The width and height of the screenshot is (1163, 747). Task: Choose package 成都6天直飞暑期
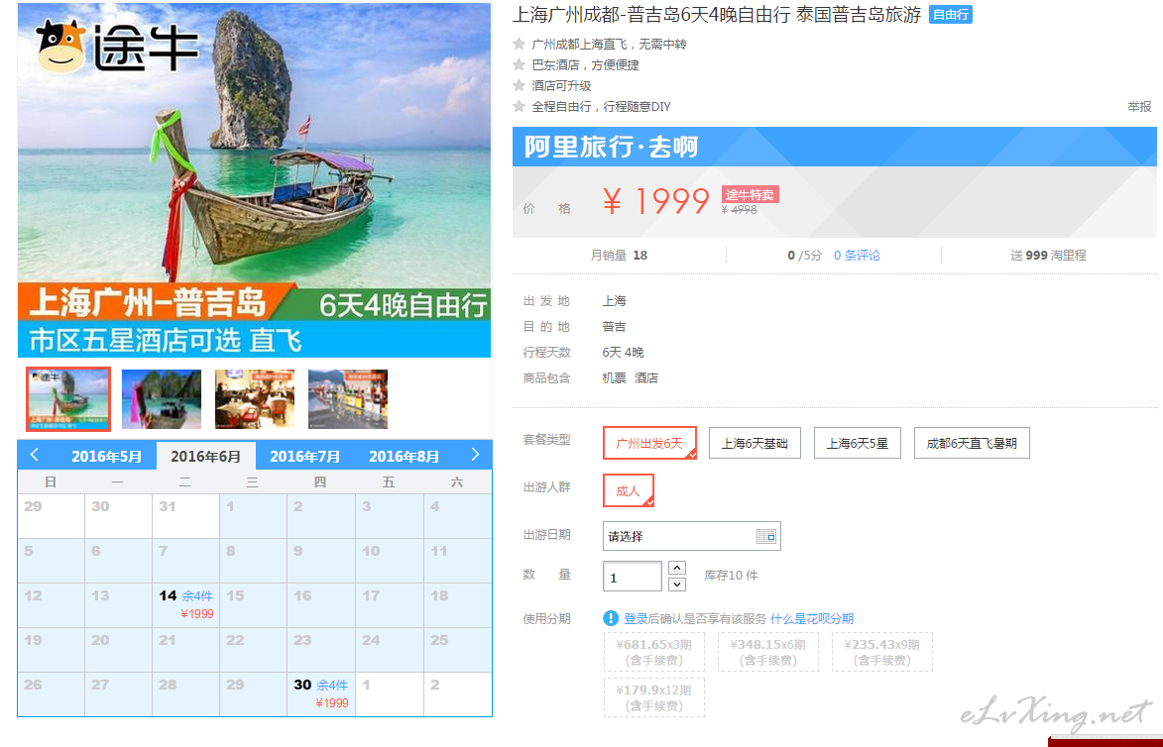(x=972, y=443)
